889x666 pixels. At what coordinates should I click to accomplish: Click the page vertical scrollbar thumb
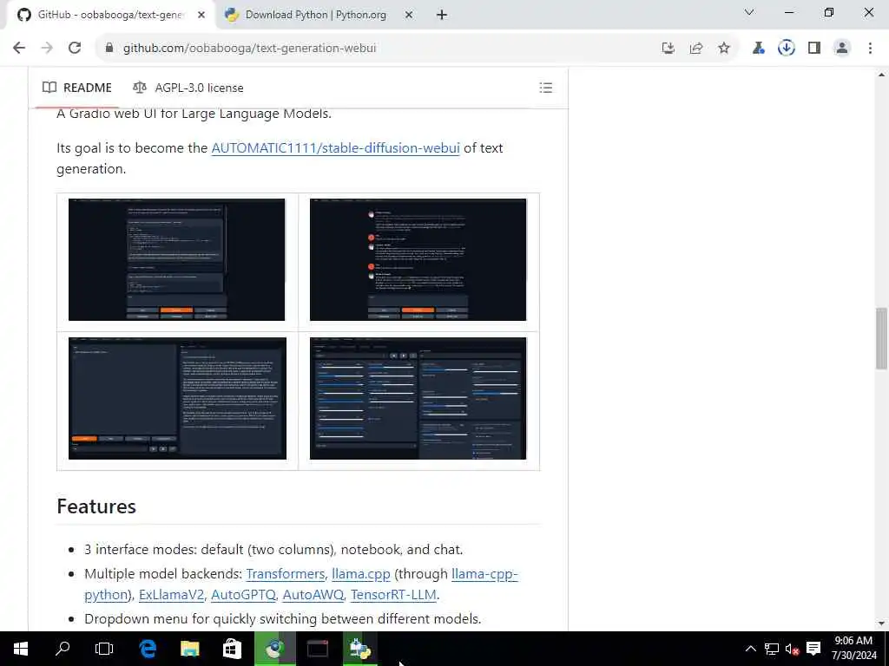[881, 338]
